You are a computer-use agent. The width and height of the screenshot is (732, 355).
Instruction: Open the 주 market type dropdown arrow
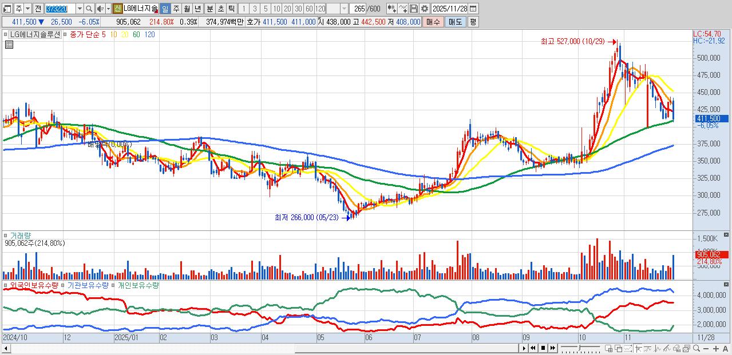pos(27,9)
